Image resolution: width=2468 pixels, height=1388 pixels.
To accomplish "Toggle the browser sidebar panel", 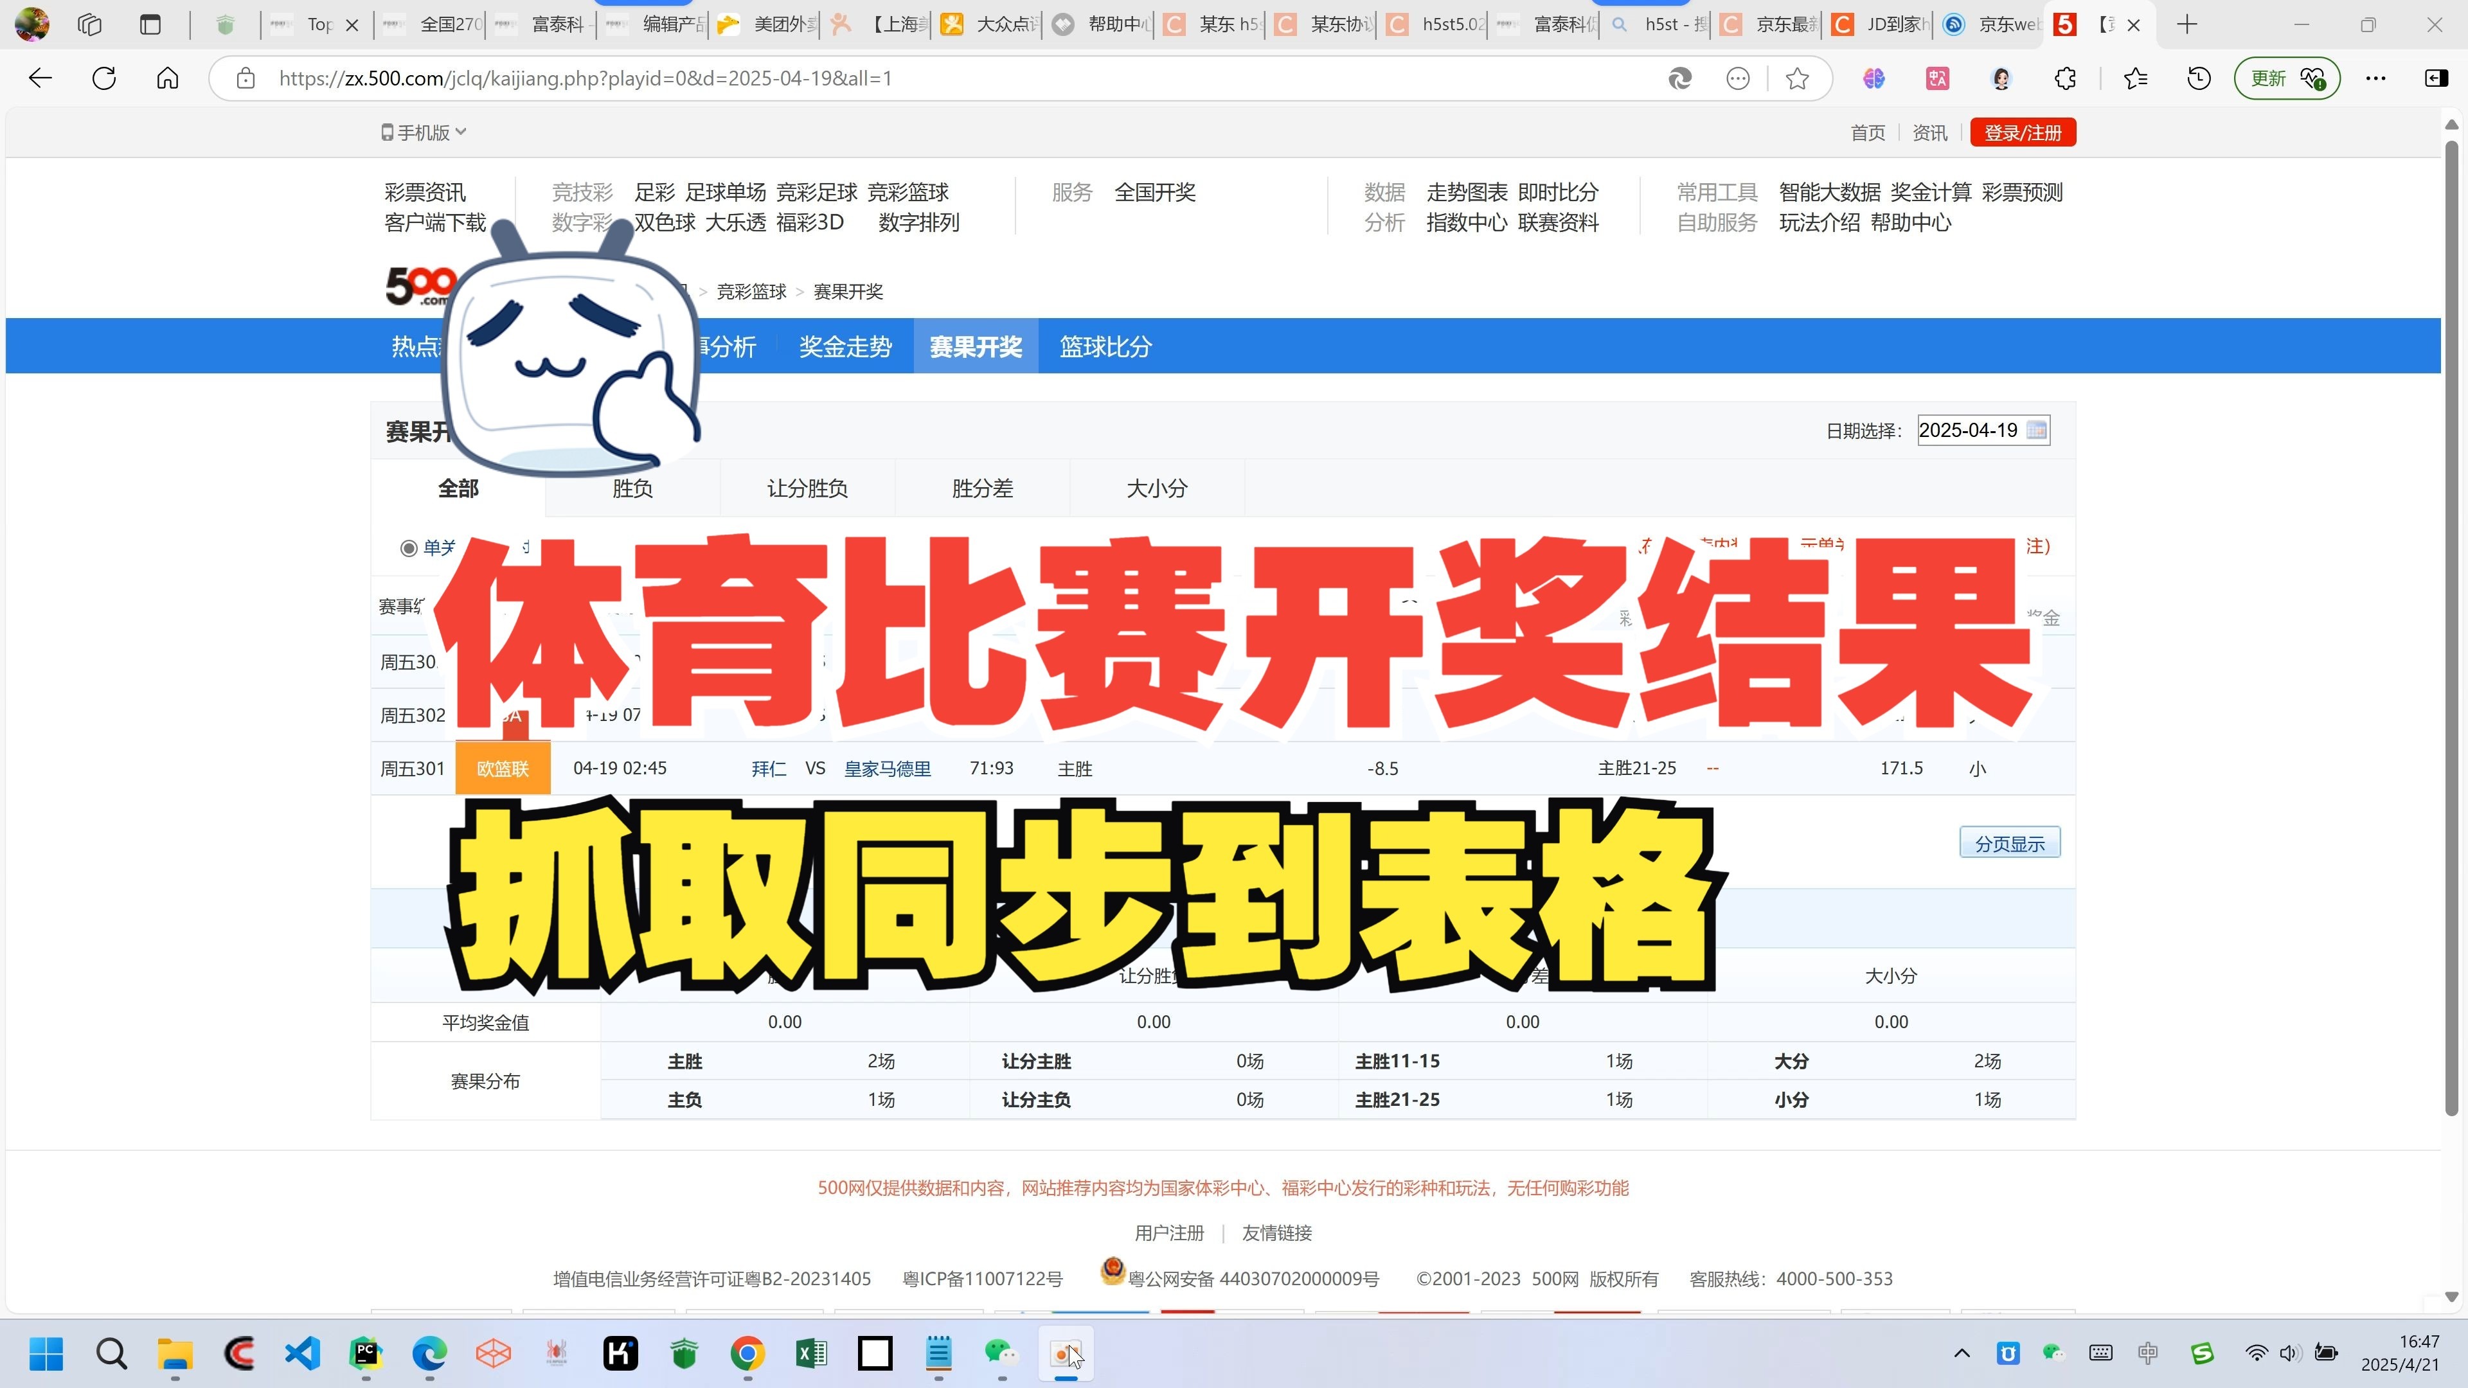I will (2437, 78).
